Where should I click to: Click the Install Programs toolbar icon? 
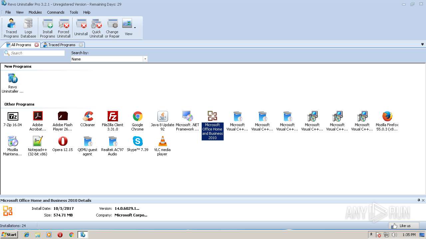47,28
